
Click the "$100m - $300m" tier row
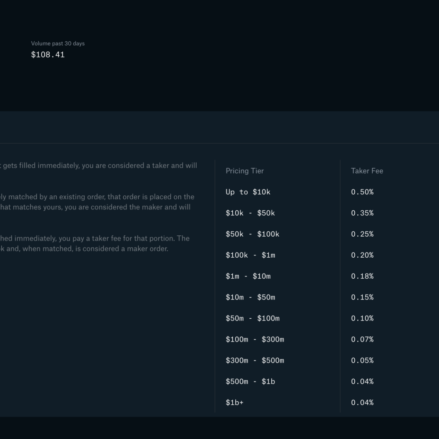pyautogui.click(x=255, y=339)
